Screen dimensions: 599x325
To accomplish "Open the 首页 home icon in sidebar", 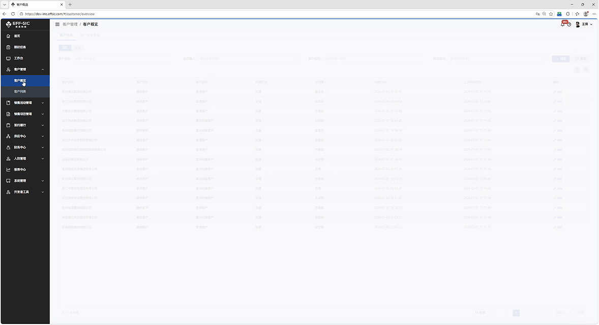I will pos(9,36).
